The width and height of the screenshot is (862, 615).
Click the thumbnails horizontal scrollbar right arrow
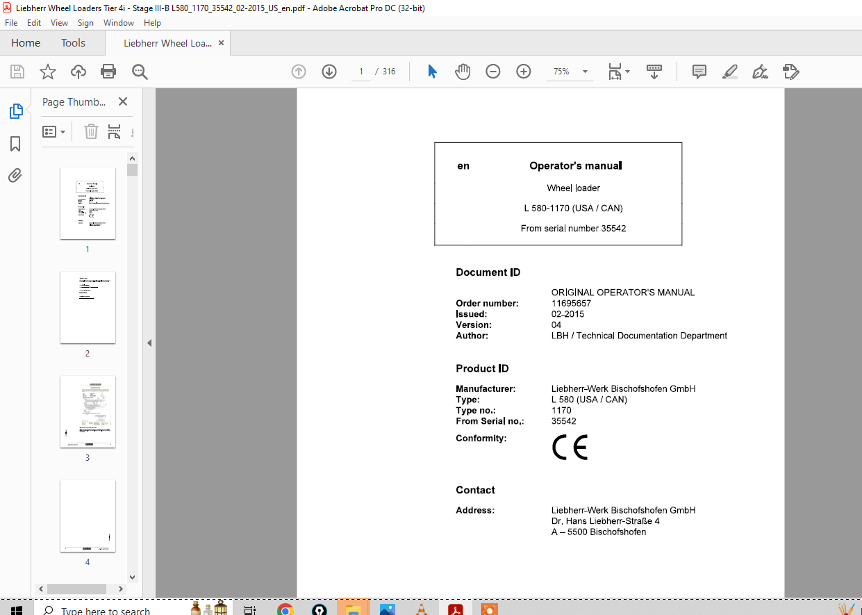[121, 589]
